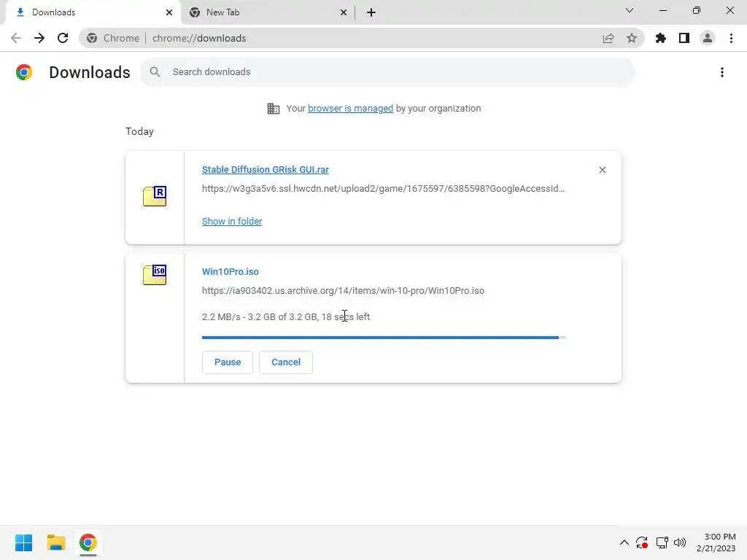Open the Extensions puzzle icon
The image size is (747, 560).
pos(661,38)
